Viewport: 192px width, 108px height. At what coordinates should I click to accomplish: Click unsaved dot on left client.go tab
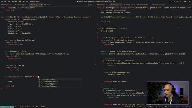coord(41,5)
